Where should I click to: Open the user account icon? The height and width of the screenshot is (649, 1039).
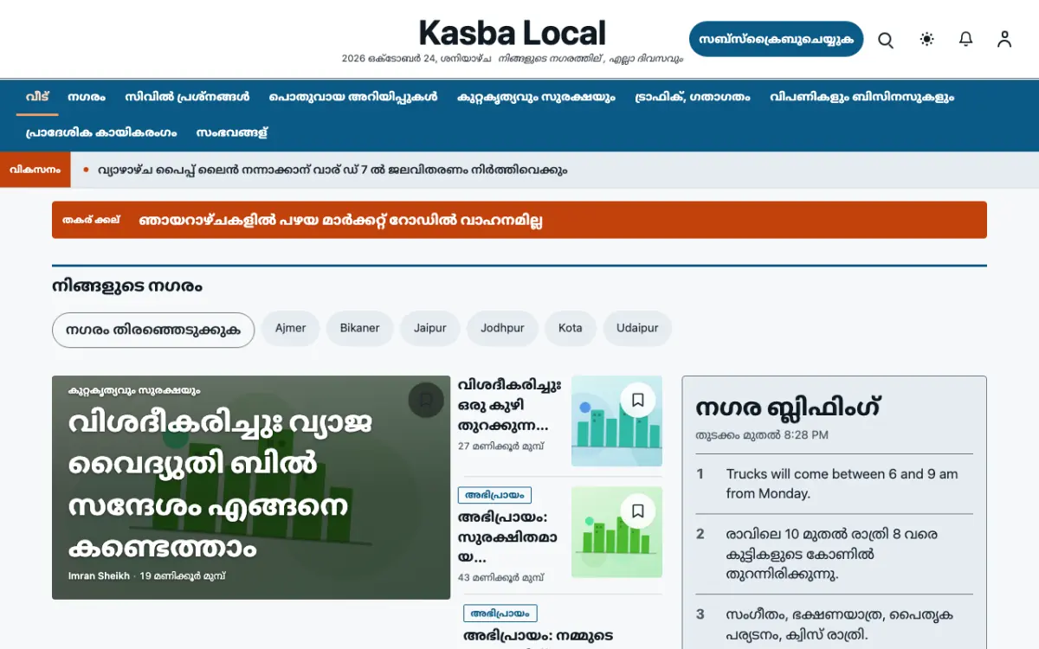pos(1004,39)
